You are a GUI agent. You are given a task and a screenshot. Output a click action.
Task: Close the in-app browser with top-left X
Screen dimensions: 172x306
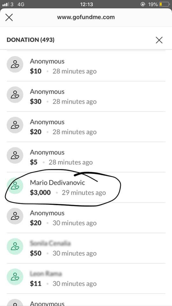(9, 17)
